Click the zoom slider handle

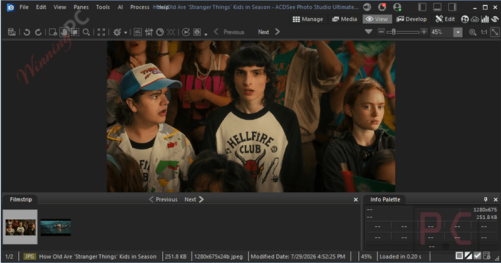pos(394,32)
